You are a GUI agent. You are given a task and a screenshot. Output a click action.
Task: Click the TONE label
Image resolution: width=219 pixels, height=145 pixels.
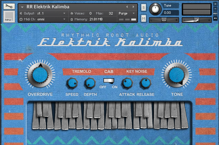pos(177,94)
